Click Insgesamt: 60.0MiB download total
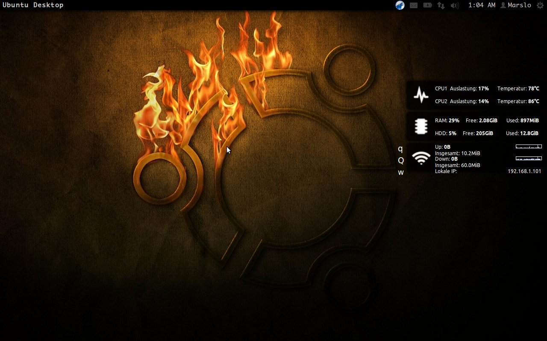The width and height of the screenshot is (547, 341). pyautogui.click(x=458, y=165)
